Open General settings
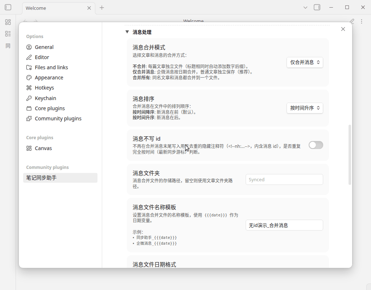The height and width of the screenshot is (290, 371). coord(60,47)
